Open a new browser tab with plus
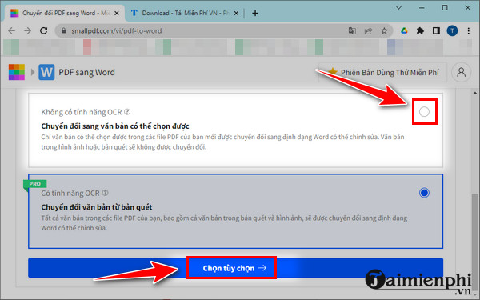The width and height of the screenshot is (480, 300). [x=255, y=13]
